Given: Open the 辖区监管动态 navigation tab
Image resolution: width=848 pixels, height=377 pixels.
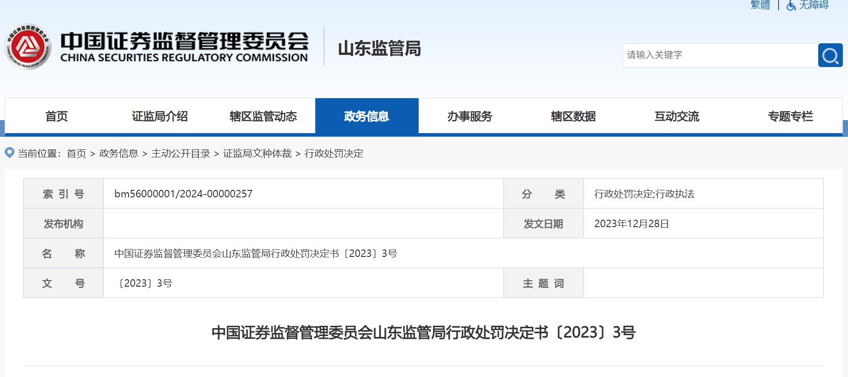Looking at the screenshot, I should coord(263,116).
